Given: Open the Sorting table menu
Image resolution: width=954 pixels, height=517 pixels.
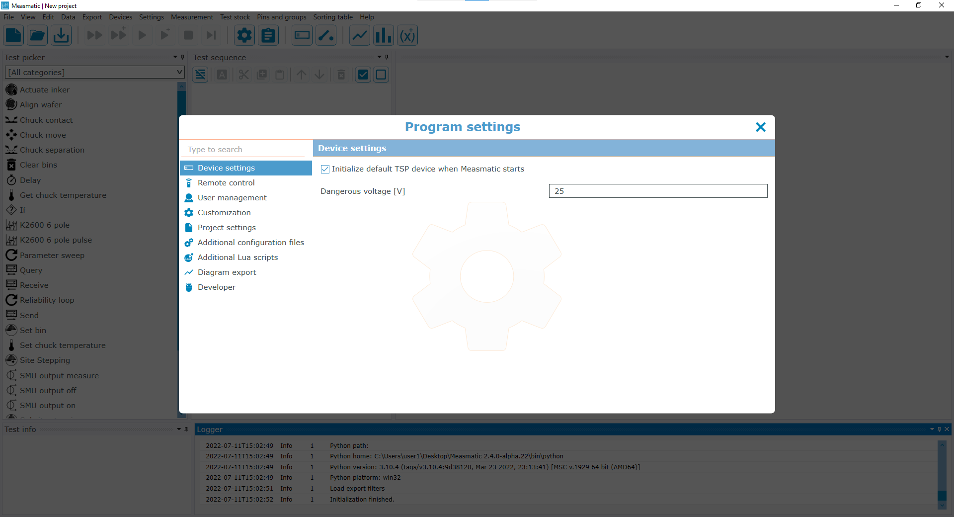Looking at the screenshot, I should (333, 17).
